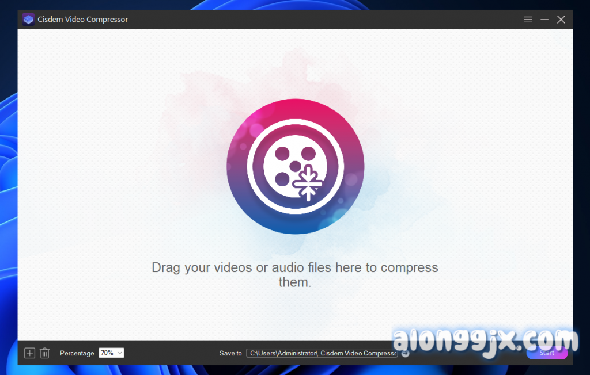Image resolution: width=590 pixels, height=375 pixels.
Task: Close the Cisdem Video Compressor window
Action: 561,20
